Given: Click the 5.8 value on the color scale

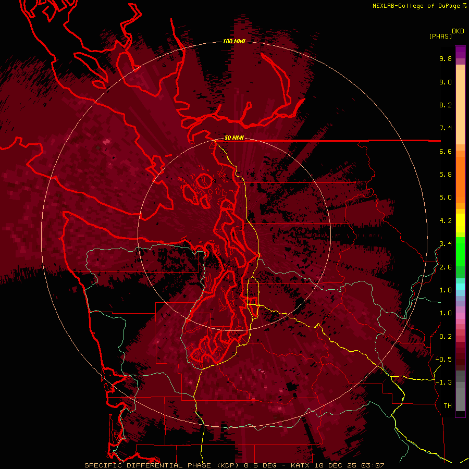Looking at the screenshot, I should tap(446, 175).
